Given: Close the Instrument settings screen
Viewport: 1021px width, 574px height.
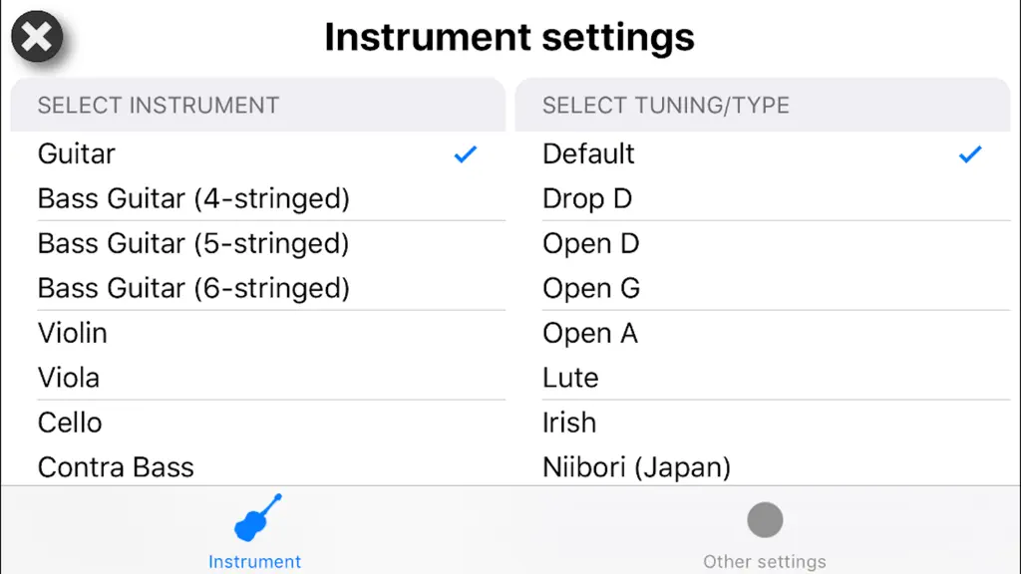Looking at the screenshot, I should coord(37,37).
